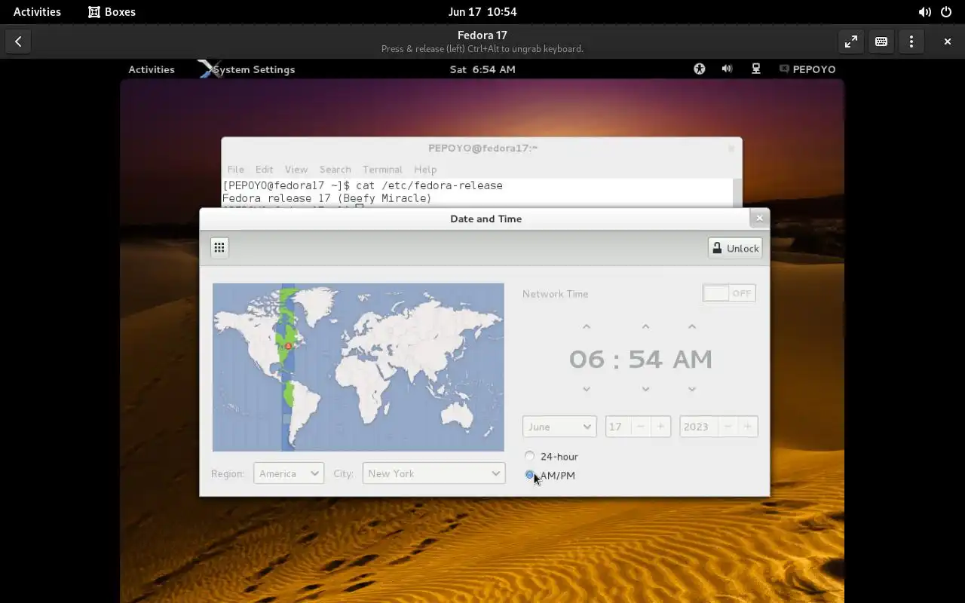Increase the year with the plus button

pyautogui.click(x=748, y=427)
